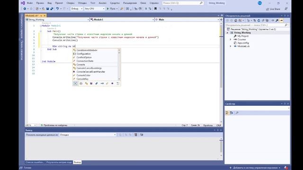Toggle the snippets filter in IntelliSense popup
The width and height of the screenshot is (303, 170).
tap(118, 84)
